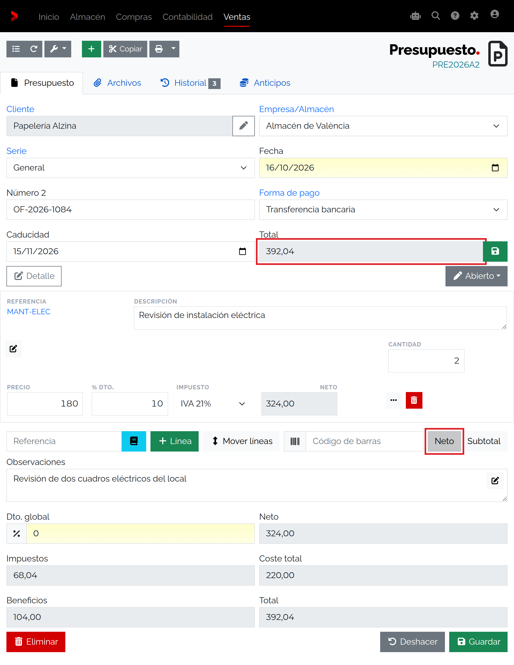Switch to the Historial tab
Image resolution: width=514 pixels, height=665 pixels.
pos(190,83)
